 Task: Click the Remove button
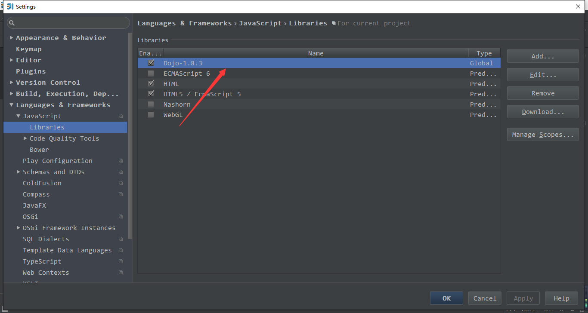tap(543, 93)
